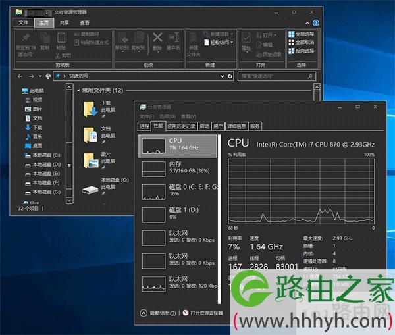Screen dimensions: 395x335
Task: Switch to Services (服务) tab
Action: pyautogui.click(x=255, y=126)
